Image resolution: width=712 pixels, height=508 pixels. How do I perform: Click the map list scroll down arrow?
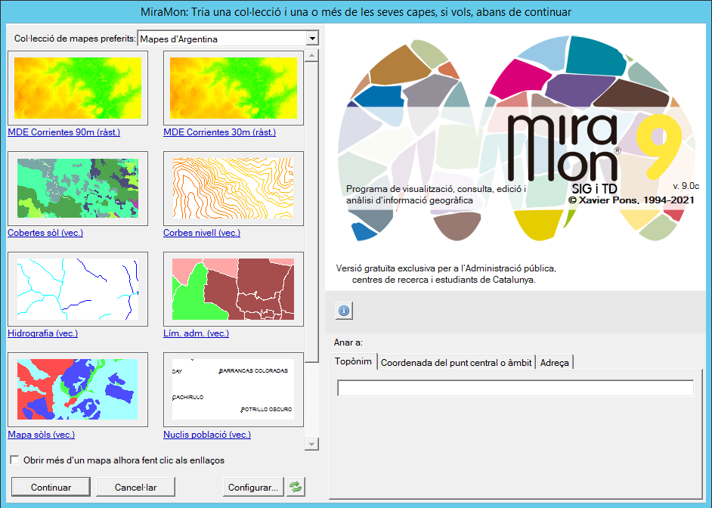311,444
